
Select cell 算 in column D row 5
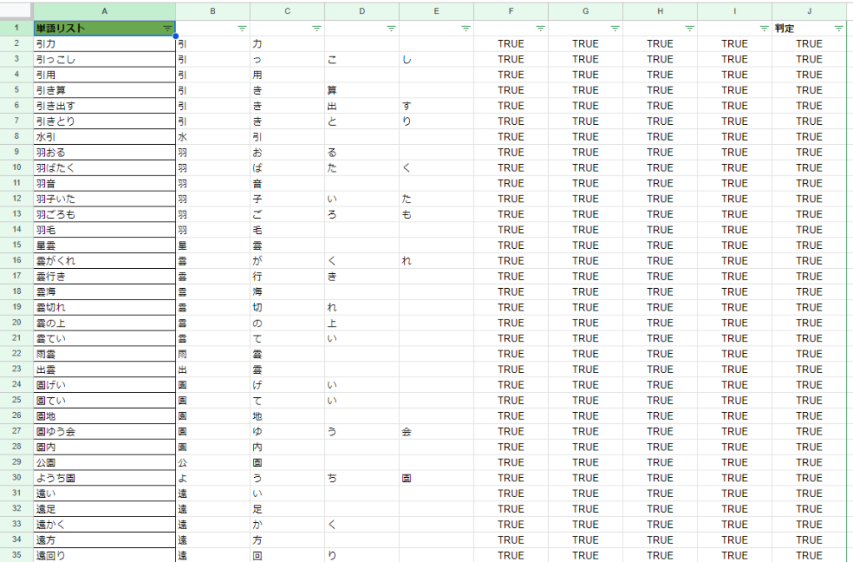click(x=362, y=90)
